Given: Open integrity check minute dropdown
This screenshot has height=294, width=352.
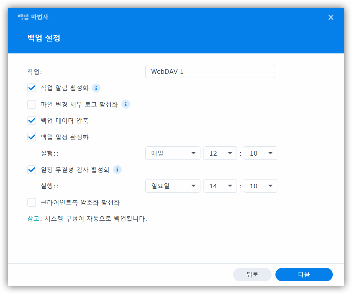Looking at the screenshot, I should click(260, 186).
